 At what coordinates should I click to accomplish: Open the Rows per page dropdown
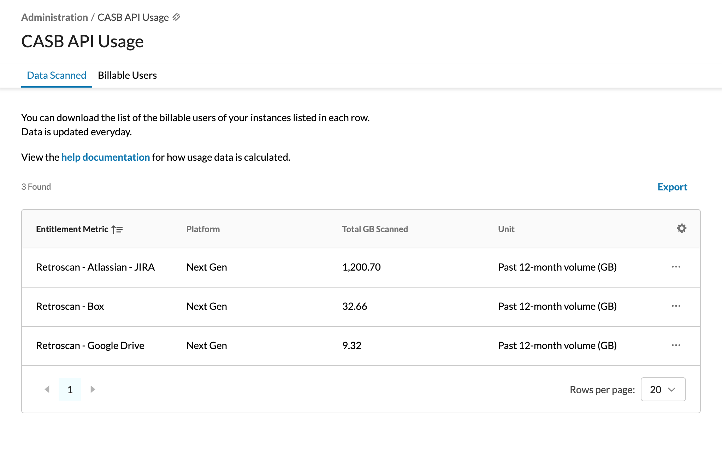663,389
